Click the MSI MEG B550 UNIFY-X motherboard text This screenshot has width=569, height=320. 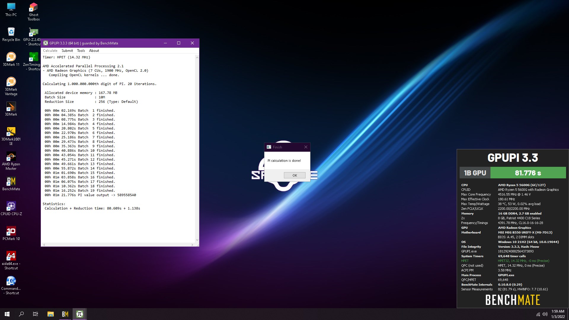point(525,232)
